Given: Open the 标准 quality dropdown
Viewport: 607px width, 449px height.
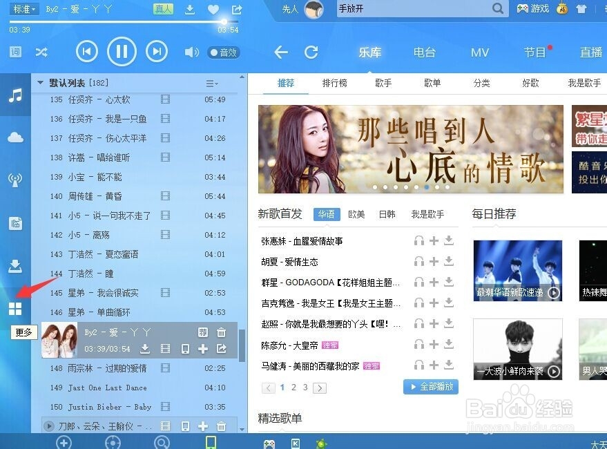Looking at the screenshot, I should [24, 9].
